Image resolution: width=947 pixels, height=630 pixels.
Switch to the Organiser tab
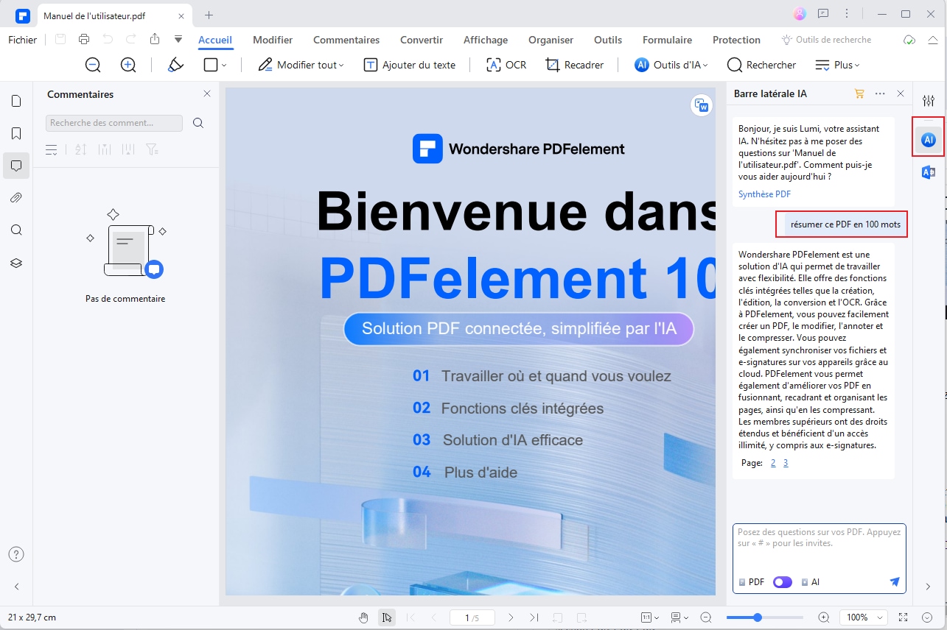[x=551, y=40]
